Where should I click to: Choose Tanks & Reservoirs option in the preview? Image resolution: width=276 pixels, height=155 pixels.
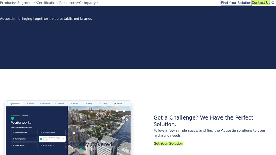tap(24, 132)
